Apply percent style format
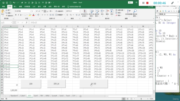 click(x=71, y=15)
